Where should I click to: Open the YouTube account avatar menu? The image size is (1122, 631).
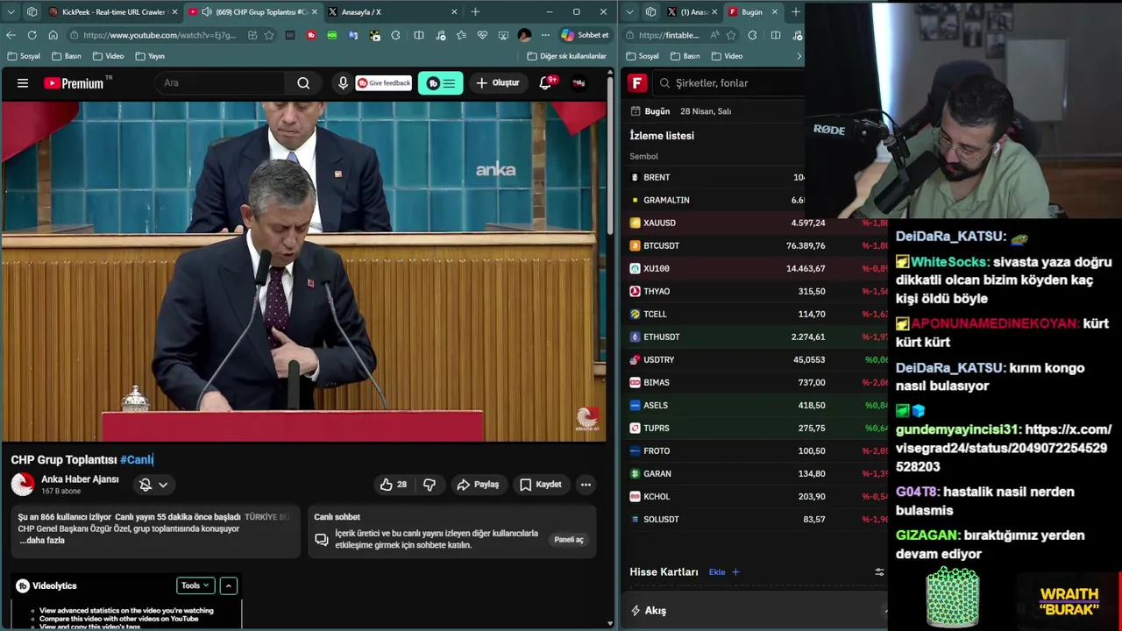579,83
